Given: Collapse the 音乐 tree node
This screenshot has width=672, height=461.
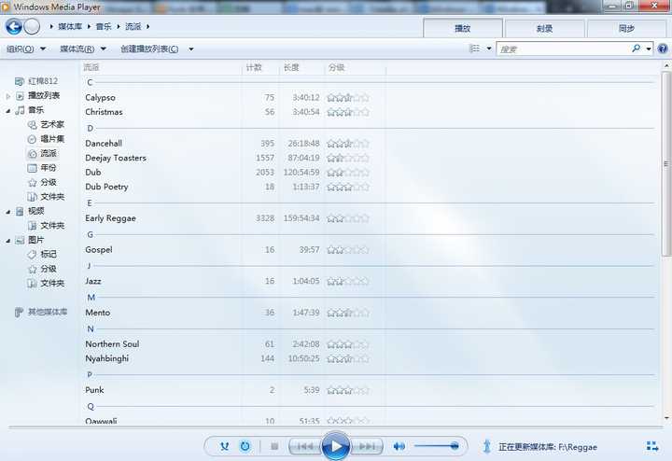Looking at the screenshot, I should [x=8, y=110].
